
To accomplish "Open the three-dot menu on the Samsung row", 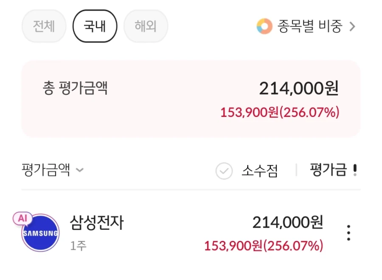I will pyautogui.click(x=349, y=232).
